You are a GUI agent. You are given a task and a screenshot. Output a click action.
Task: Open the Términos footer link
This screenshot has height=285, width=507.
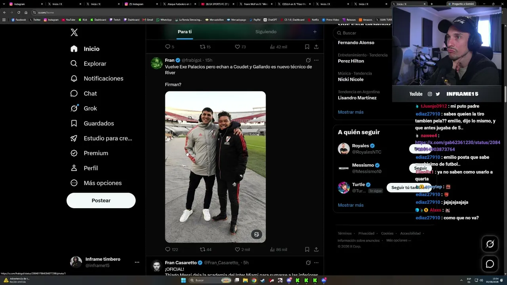(345, 234)
